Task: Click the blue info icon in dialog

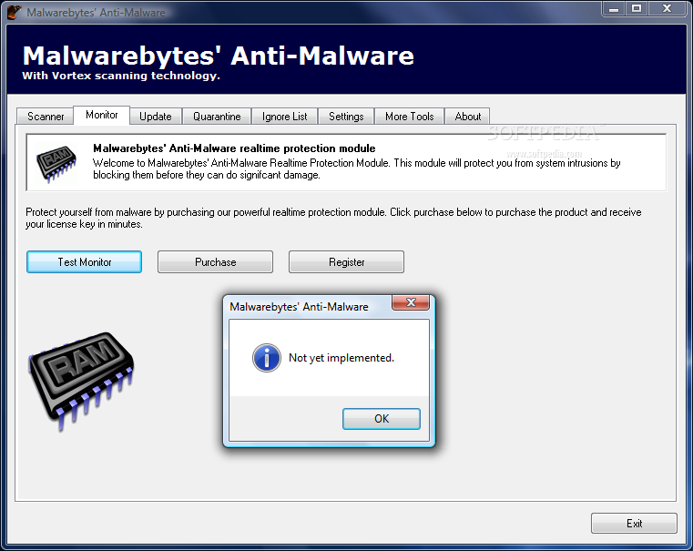Action: (267, 358)
